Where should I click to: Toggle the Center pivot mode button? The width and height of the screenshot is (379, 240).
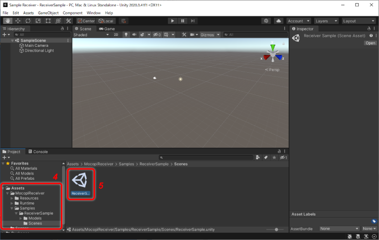[86, 21]
